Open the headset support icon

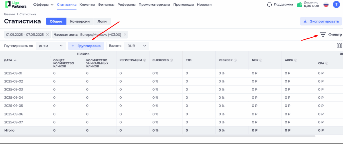269,5
